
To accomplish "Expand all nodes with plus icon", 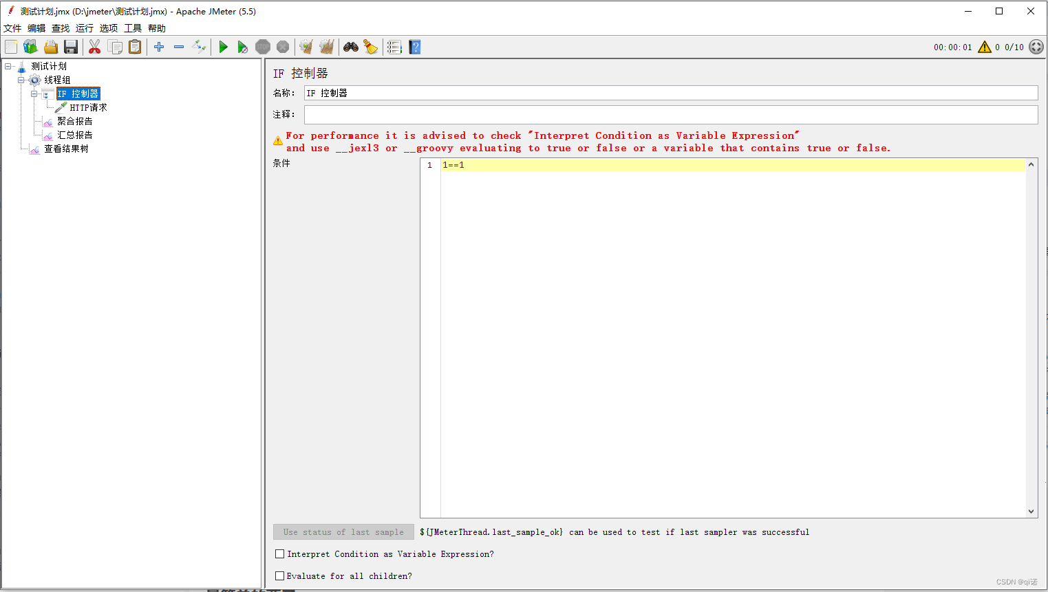I will click(x=159, y=47).
